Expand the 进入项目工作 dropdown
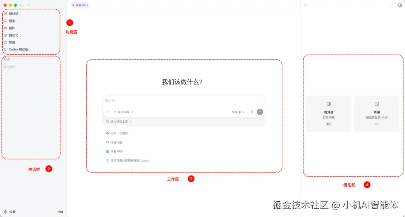Viewport: 405px width, 217px height. pyautogui.click(x=119, y=122)
